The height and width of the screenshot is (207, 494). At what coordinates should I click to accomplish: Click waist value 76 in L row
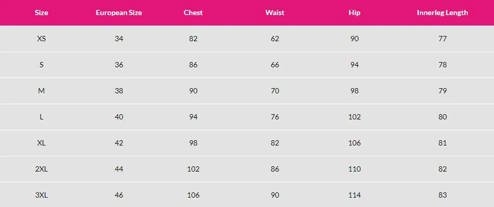(275, 117)
